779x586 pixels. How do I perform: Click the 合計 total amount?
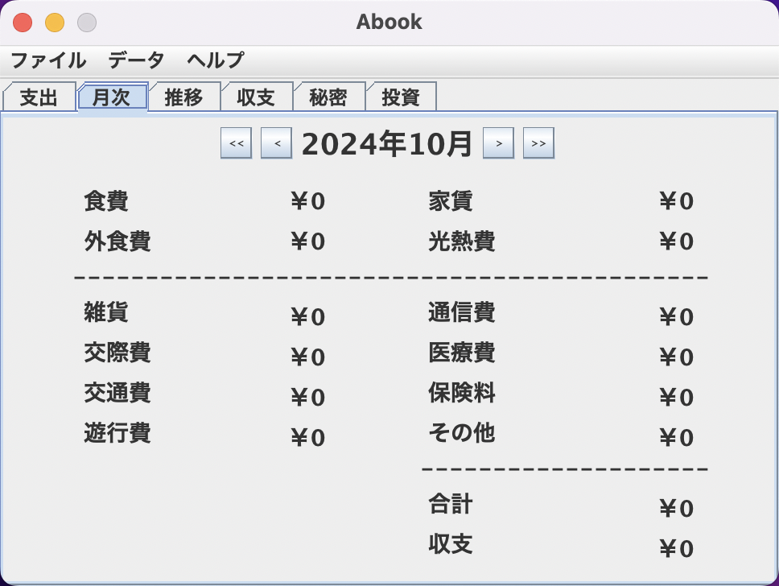[676, 509]
